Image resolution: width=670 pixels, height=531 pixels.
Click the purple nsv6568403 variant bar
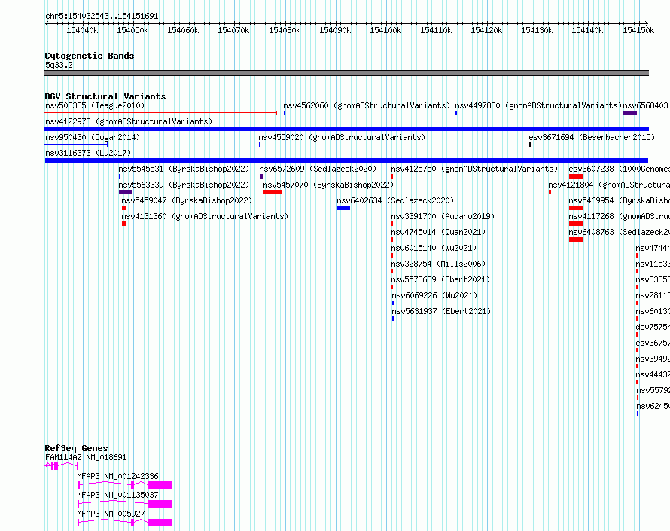tap(630, 113)
